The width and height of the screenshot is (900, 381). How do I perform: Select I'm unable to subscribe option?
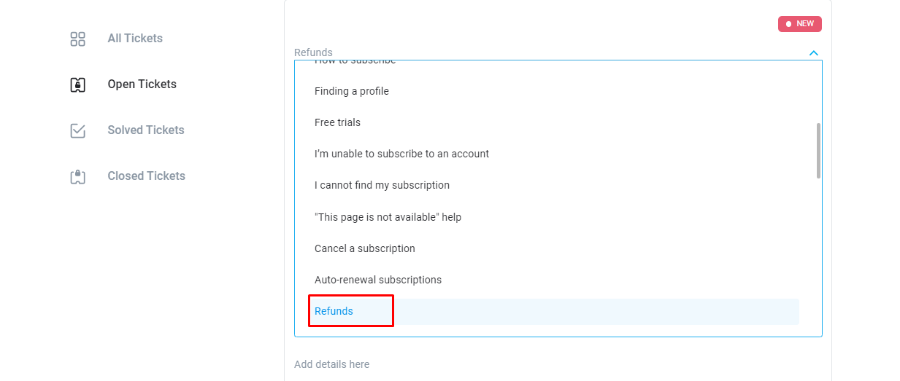[x=401, y=154]
